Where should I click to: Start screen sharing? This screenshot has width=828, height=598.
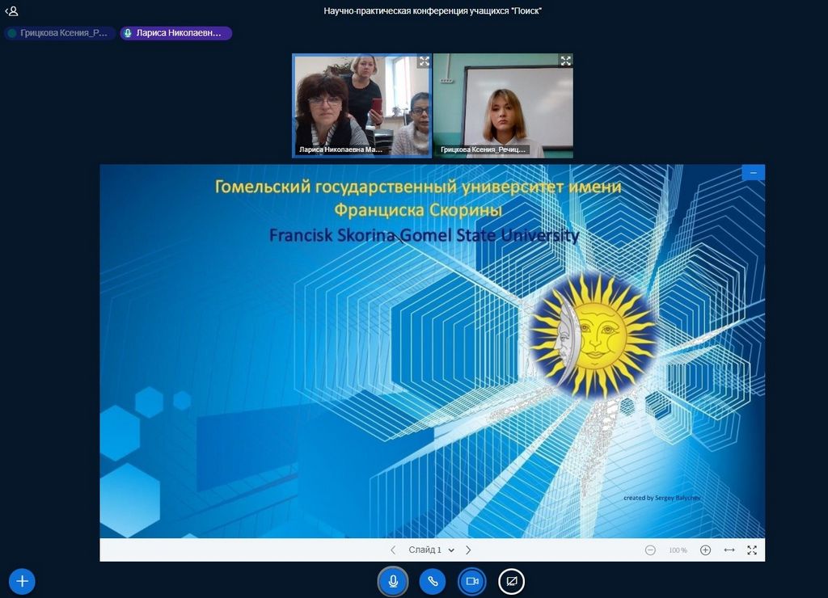[x=511, y=581]
